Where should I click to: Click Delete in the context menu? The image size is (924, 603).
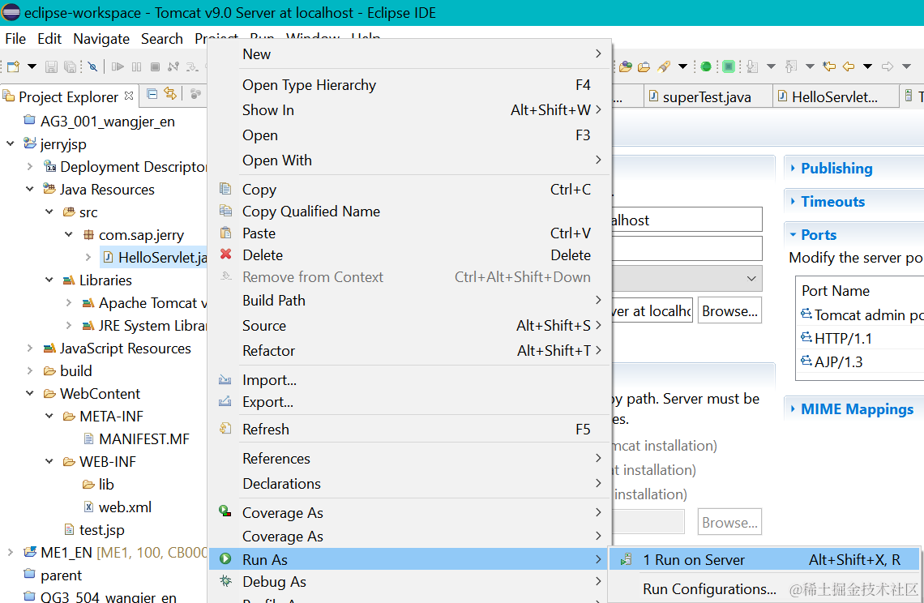point(409,255)
